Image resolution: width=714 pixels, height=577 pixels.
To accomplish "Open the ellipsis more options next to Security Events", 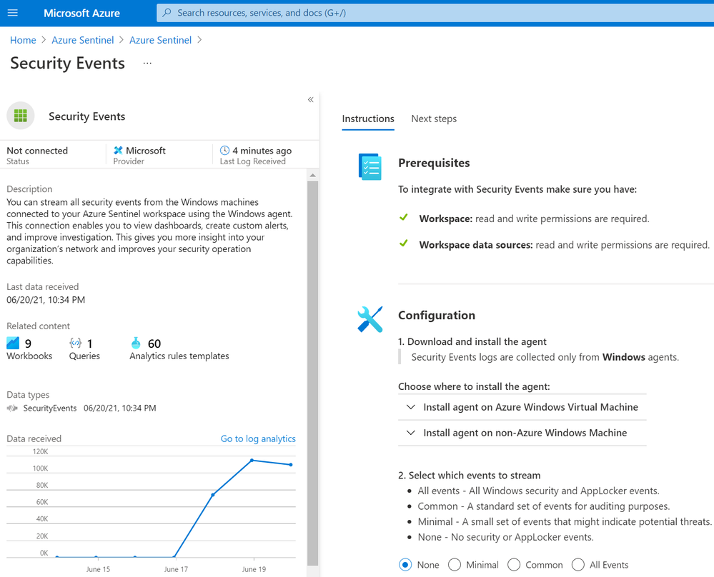I will 147,64.
